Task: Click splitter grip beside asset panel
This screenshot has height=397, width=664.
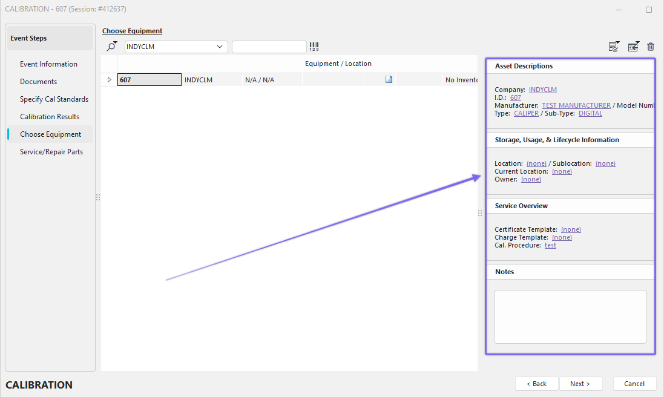Action: (x=480, y=213)
